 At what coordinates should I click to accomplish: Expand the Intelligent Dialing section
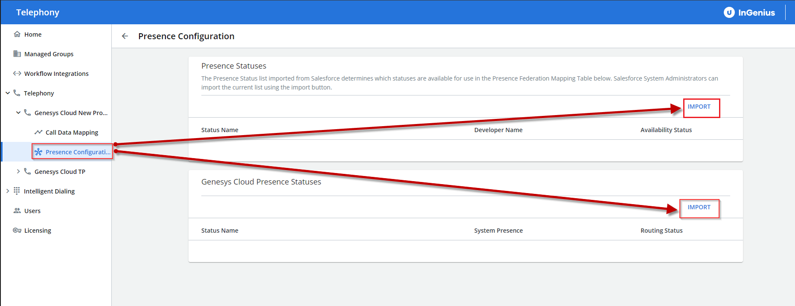click(x=8, y=191)
